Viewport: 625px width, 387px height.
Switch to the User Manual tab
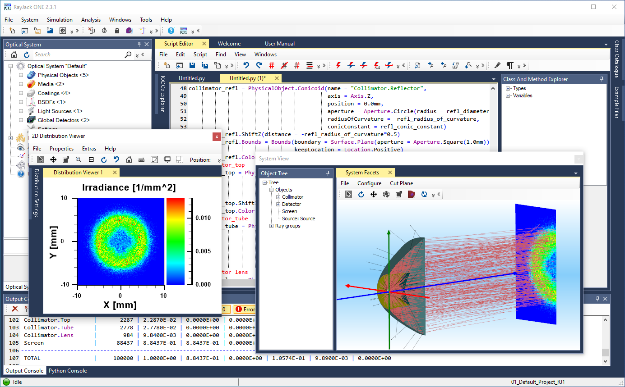point(280,44)
